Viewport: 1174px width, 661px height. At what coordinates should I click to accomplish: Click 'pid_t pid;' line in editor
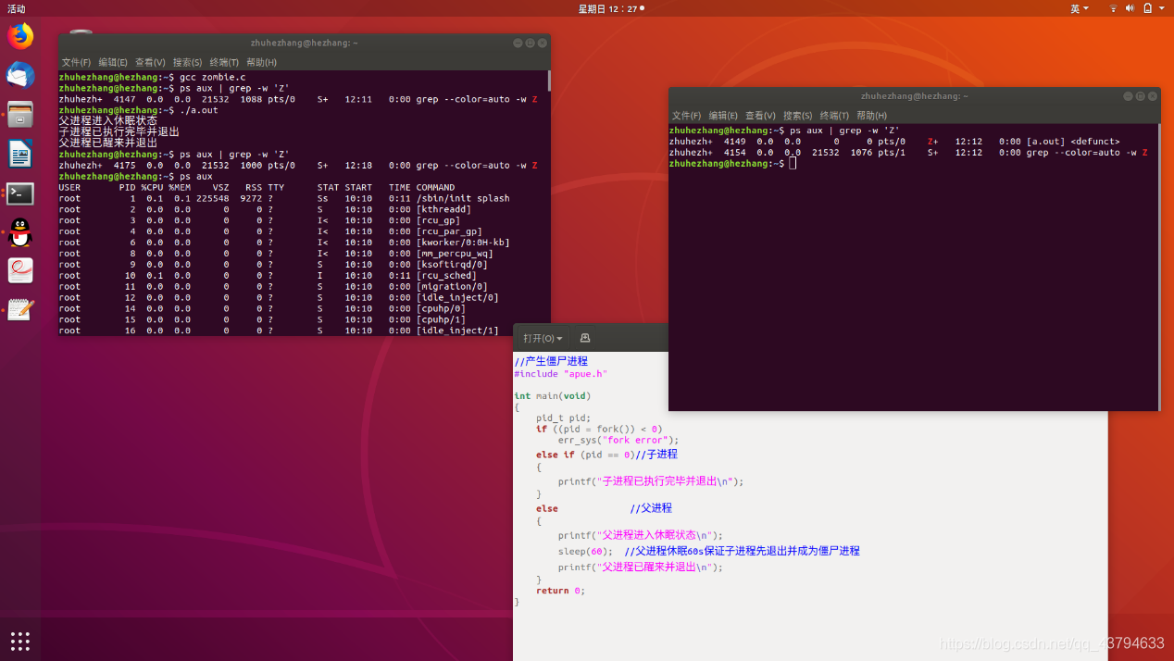563,418
